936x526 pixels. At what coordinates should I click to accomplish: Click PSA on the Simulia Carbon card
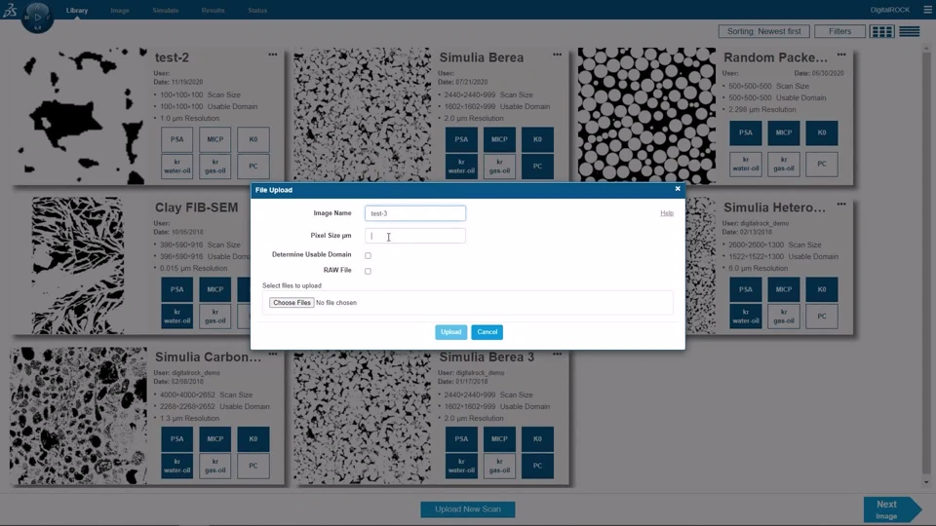click(176, 439)
